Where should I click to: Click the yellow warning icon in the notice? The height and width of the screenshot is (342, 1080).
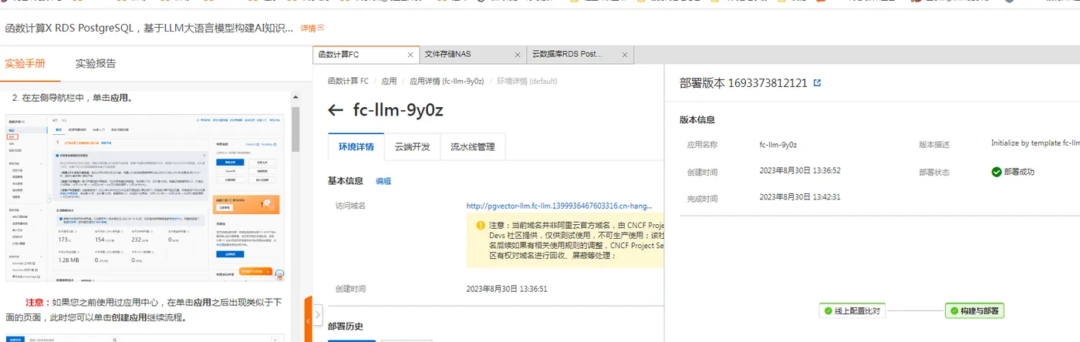click(x=481, y=226)
